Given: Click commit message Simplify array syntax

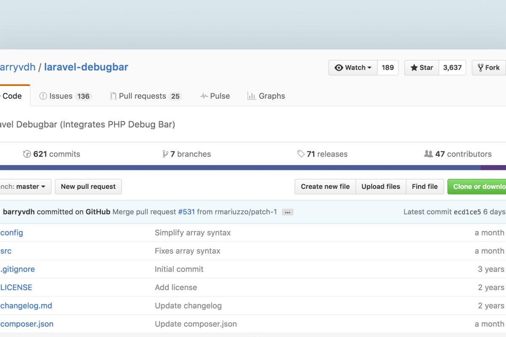Looking at the screenshot, I should (193, 233).
